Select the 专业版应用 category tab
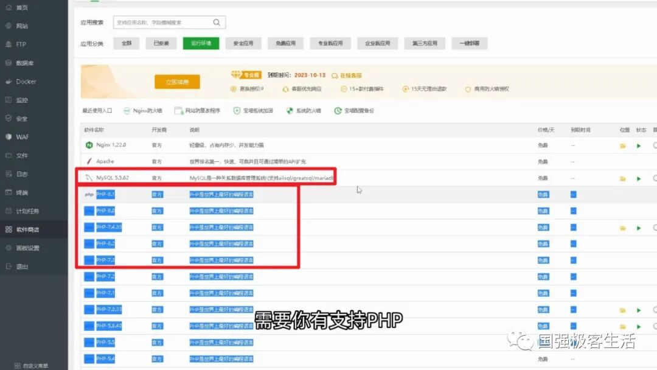Image resolution: width=657 pixels, height=370 pixels. (x=330, y=43)
